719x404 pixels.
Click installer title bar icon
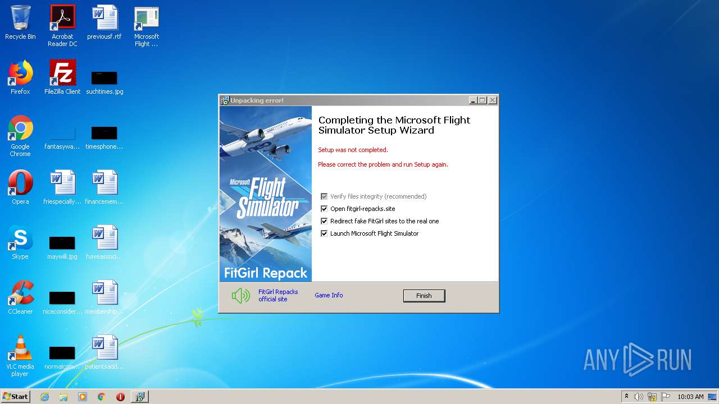click(x=225, y=100)
